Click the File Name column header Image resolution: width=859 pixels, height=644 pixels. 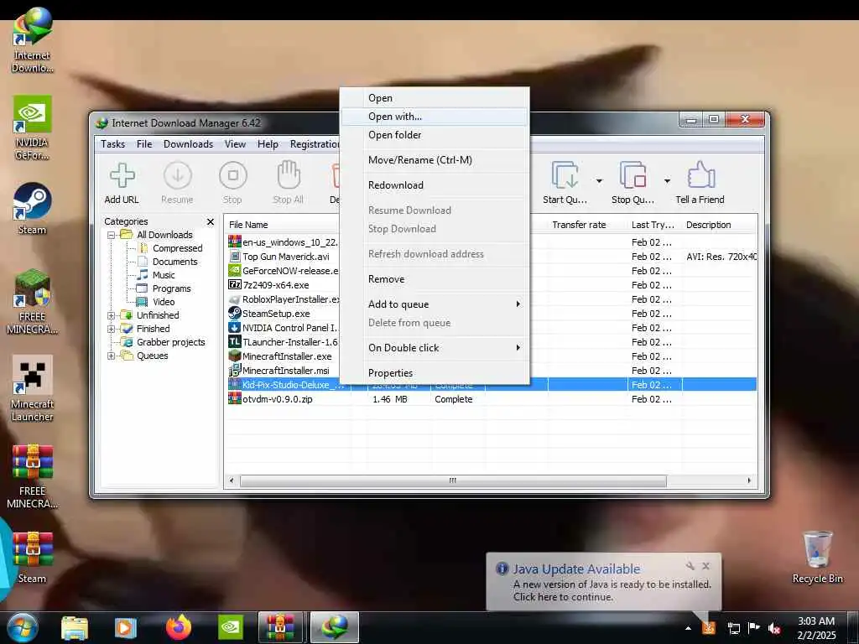pyautogui.click(x=282, y=225)
